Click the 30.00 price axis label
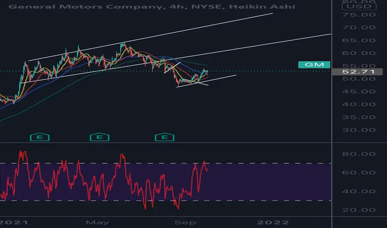 point(359,130)
